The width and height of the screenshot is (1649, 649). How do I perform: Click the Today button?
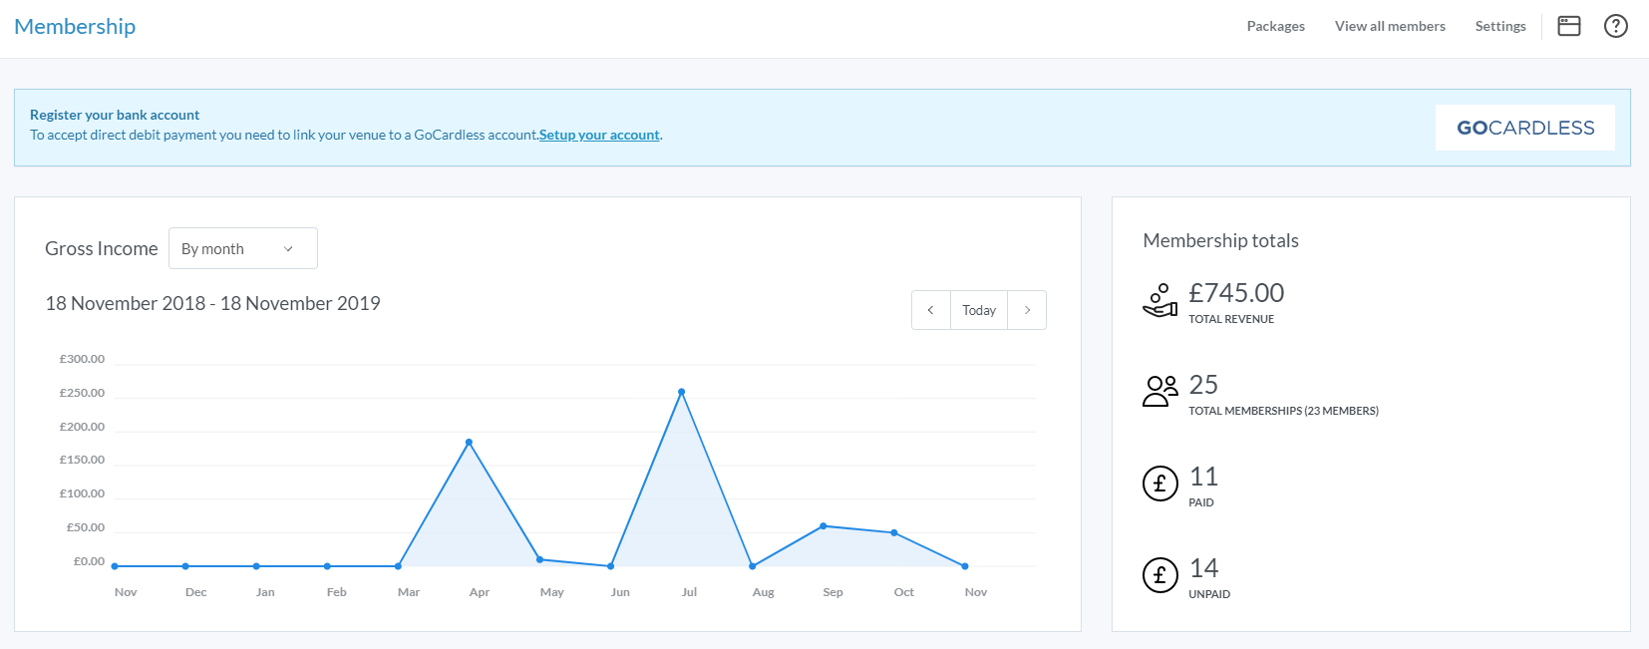coord(979,310)
